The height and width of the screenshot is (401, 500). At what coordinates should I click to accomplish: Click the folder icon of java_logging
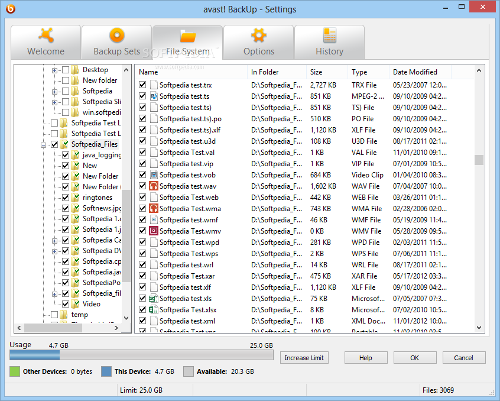pyautogui.click(x=75, y=155)
